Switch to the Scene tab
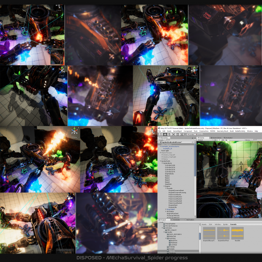Viewport: 262px width, 262px height. [203, 138]
